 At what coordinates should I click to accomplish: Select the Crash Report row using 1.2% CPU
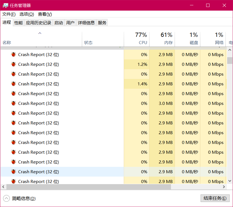click(113, 64)
